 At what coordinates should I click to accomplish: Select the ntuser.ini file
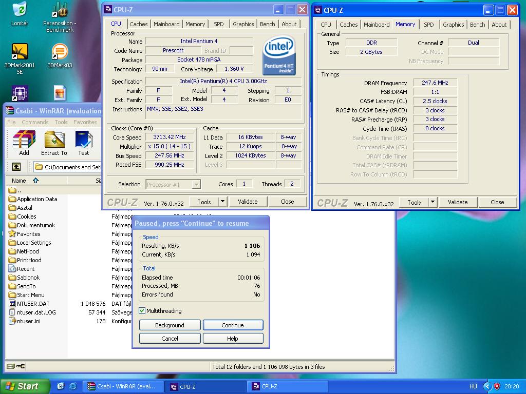[x=24, y=321]
